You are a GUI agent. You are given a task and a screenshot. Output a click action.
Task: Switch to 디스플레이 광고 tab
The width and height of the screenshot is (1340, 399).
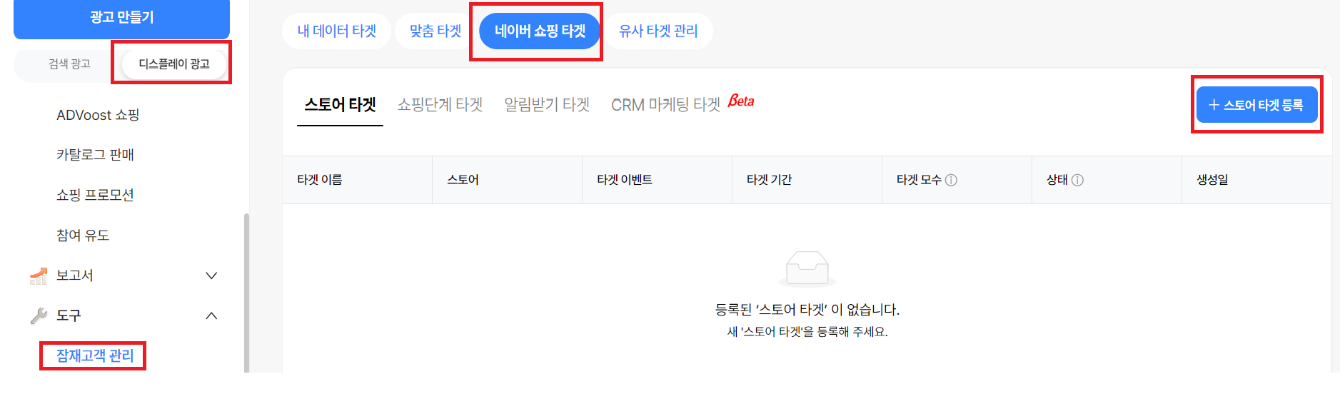pos(174,64)
